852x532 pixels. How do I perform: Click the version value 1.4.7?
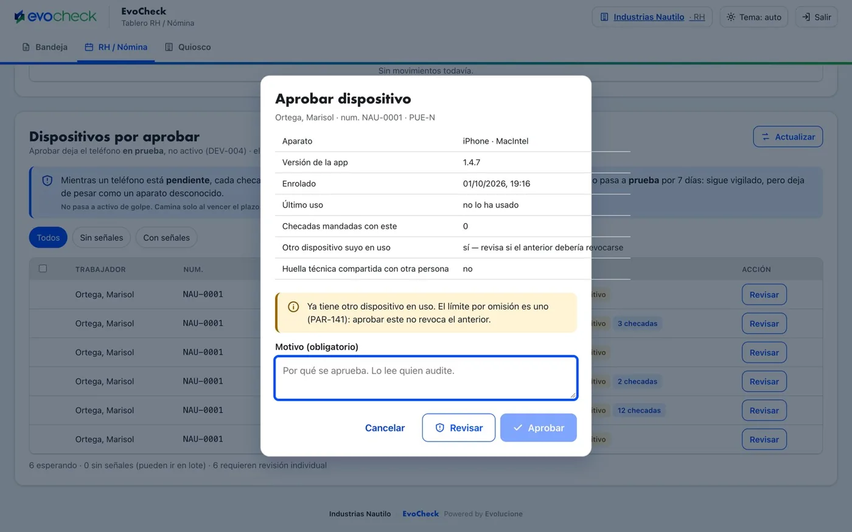point(472,162)
